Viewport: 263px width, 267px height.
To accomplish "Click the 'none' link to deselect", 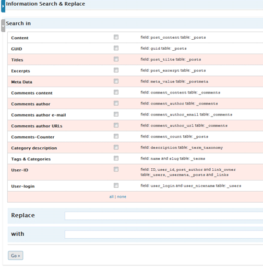I will click(122, 196).
